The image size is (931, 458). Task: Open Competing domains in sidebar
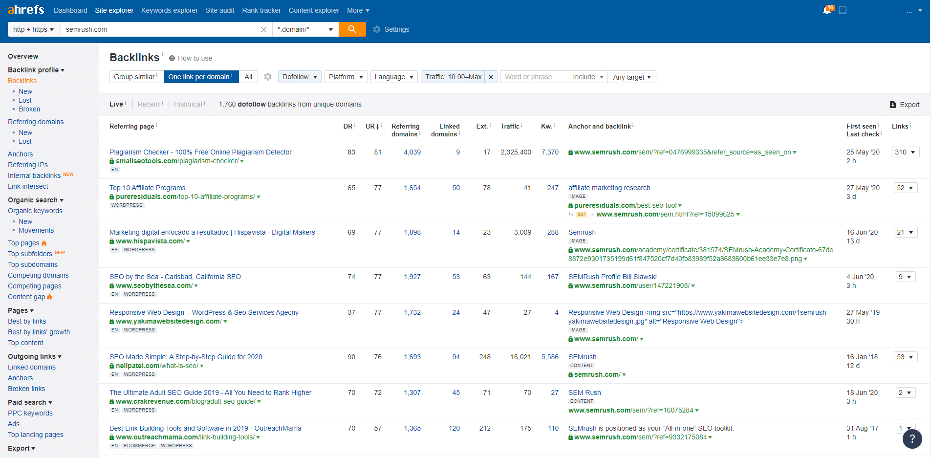pyautogui.click(x=38, y=275)
